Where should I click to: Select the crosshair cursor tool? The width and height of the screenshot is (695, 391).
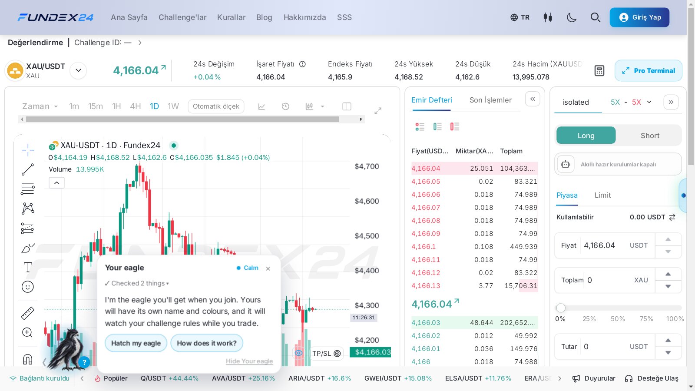tap(28, 150)
